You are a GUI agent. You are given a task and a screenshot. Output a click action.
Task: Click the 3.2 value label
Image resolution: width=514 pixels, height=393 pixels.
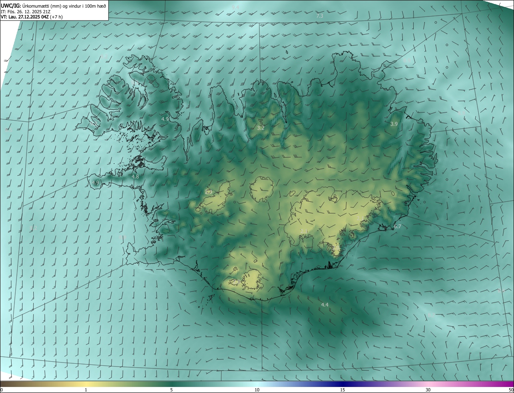pyautogui.click(x=261, y=128)
